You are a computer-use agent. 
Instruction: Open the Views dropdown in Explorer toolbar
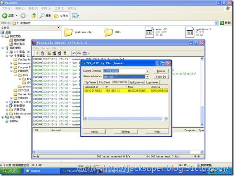[75, 16]
